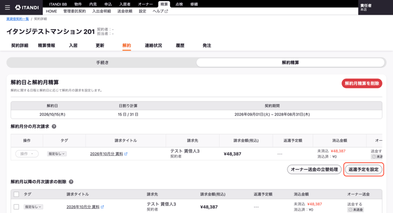393x213 pixels.
Task: Click ¥48,387 amount in the 解約月分の月次請求 table
Action: [x=232, y=154]
